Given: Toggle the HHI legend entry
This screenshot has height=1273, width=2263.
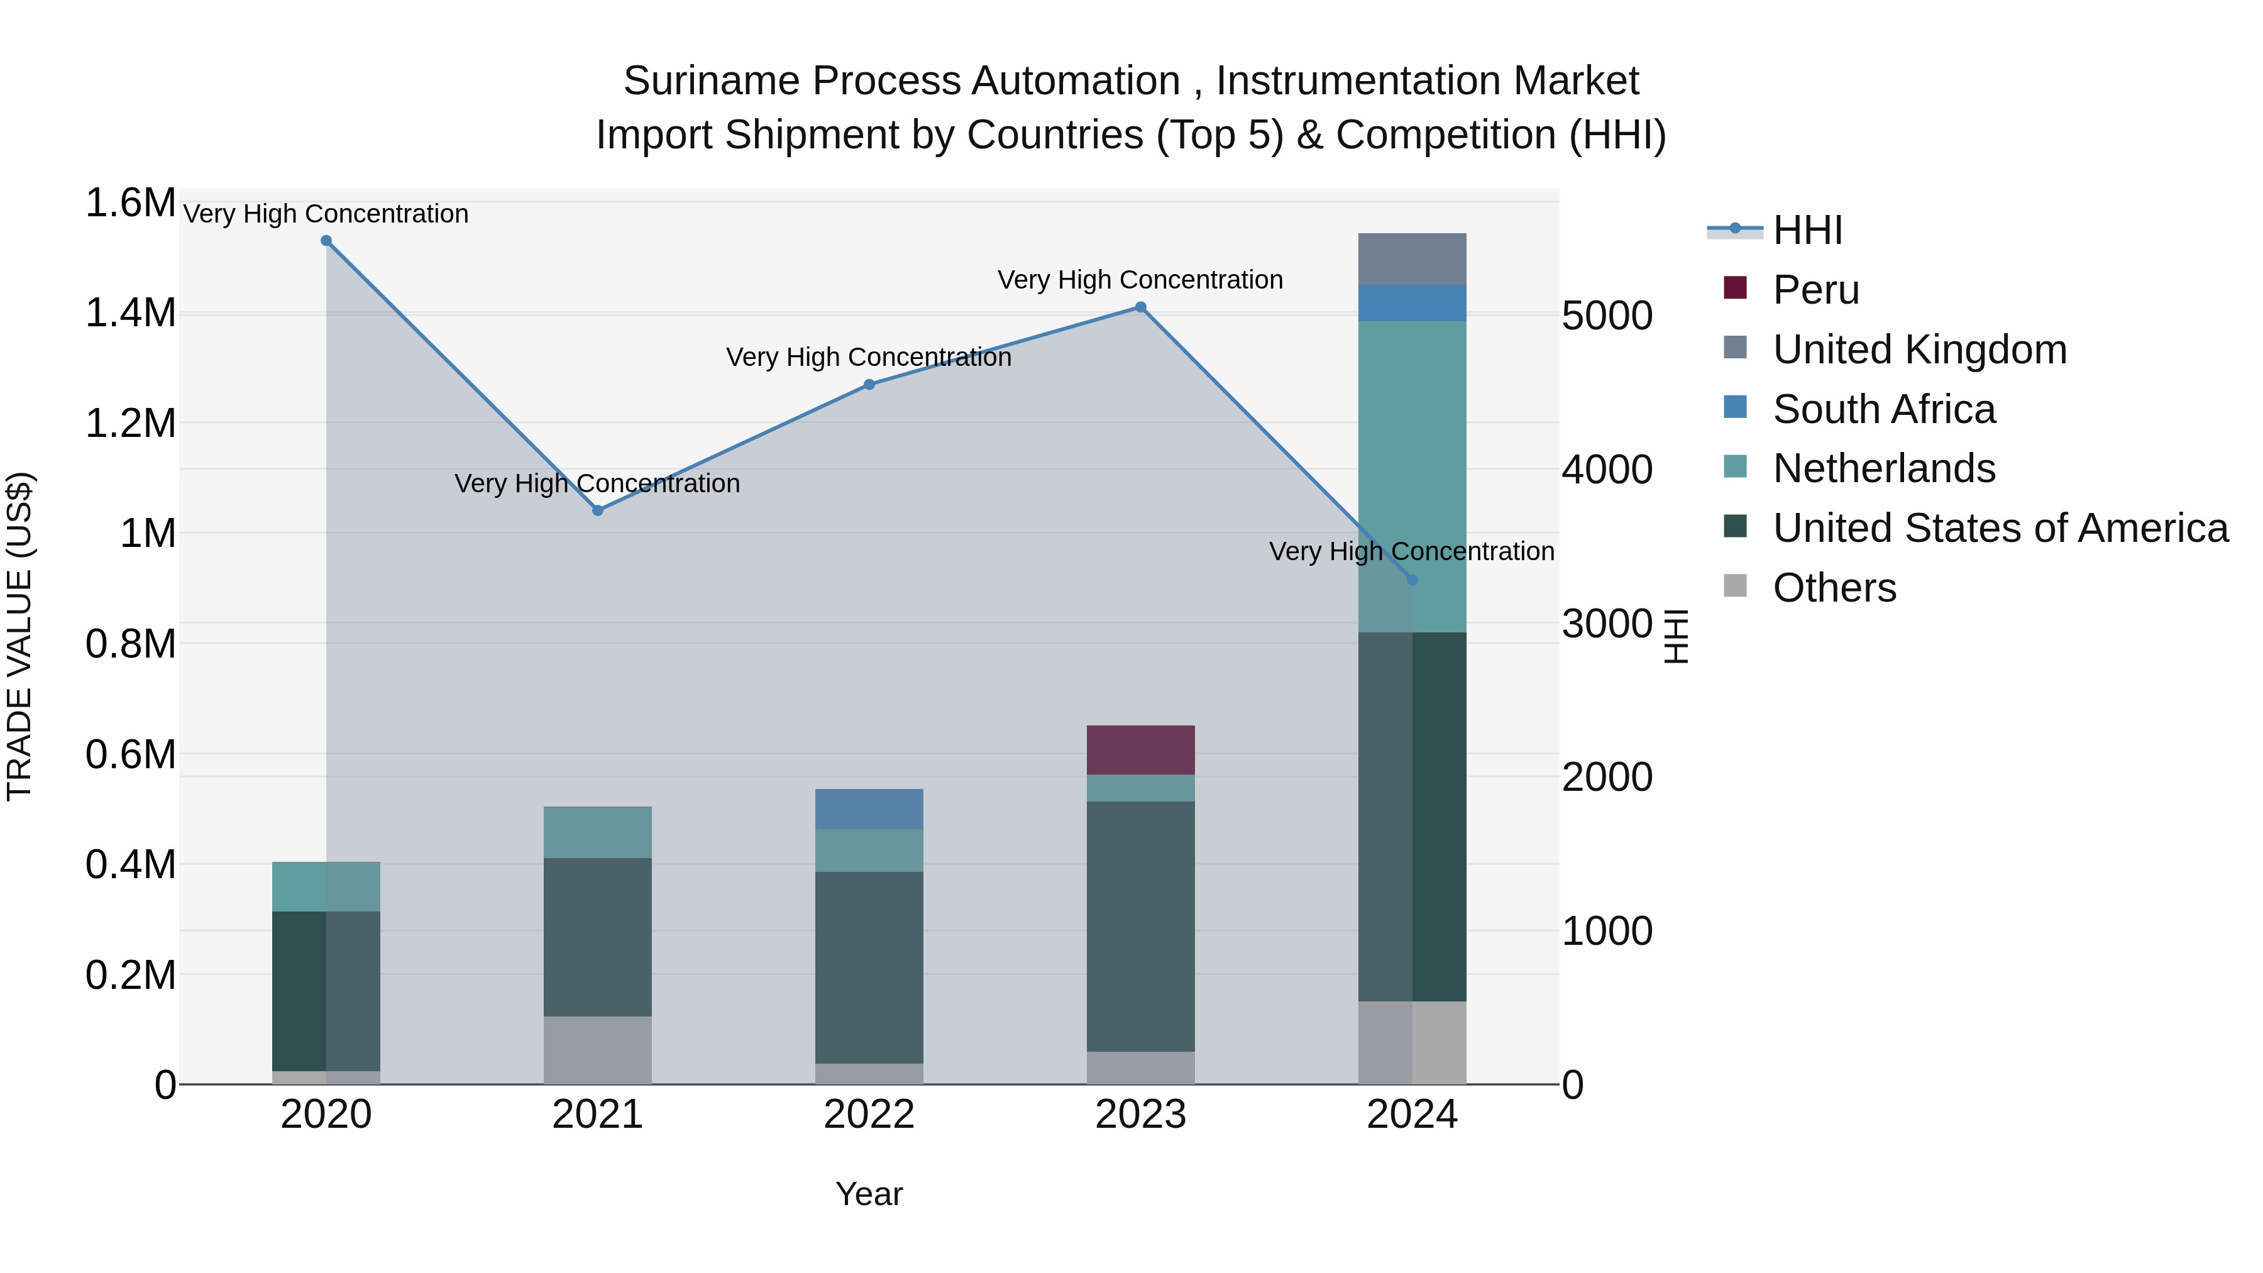Looking at the screenshot, I should click(1775, 230).
